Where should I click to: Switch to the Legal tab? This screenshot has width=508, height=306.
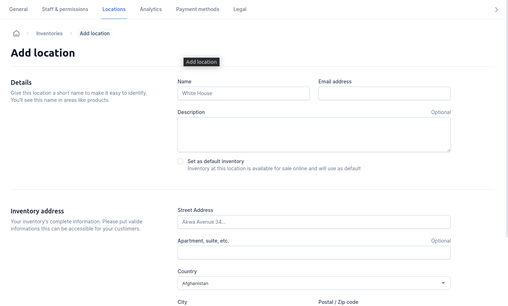240,9
